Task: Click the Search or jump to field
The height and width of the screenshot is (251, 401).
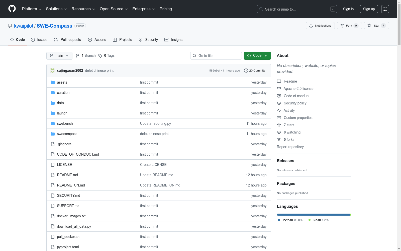Action: (x=297, y=9)
